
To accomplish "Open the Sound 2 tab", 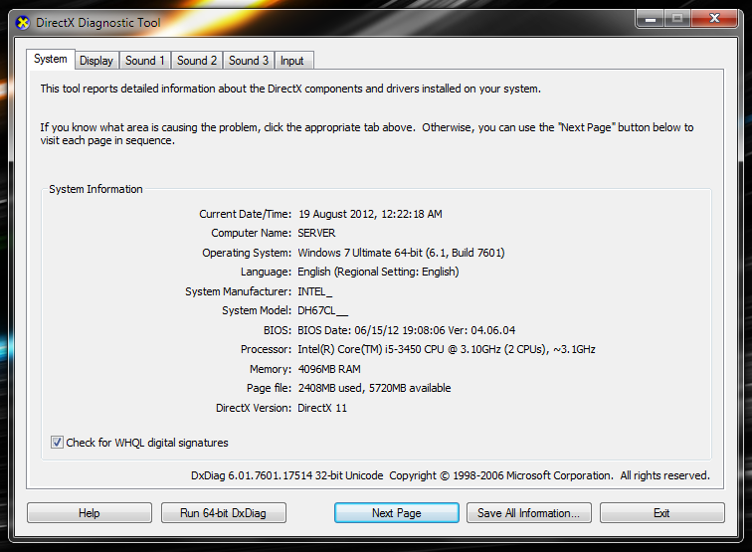I will pos(197,61).
